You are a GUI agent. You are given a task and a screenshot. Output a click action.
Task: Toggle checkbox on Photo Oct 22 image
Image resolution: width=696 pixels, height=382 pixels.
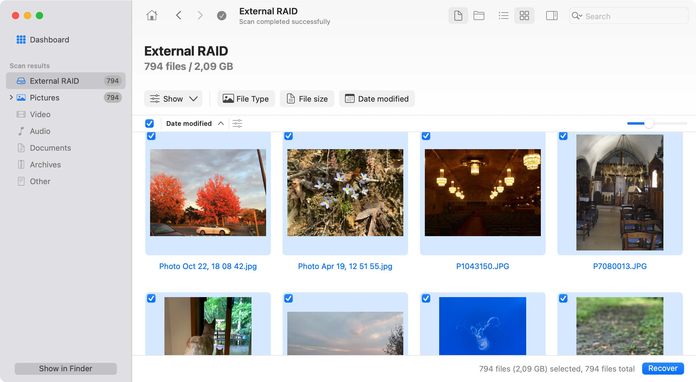tap(151, 136)
